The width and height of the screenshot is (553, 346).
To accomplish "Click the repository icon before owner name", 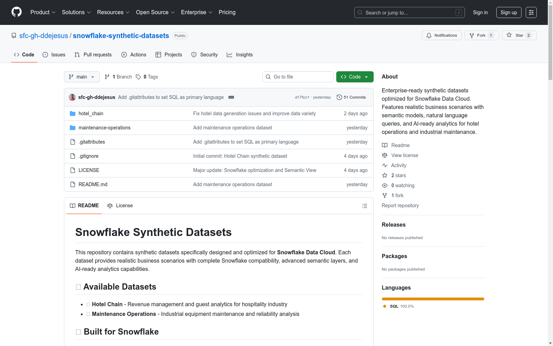I will tap(14, 36).
